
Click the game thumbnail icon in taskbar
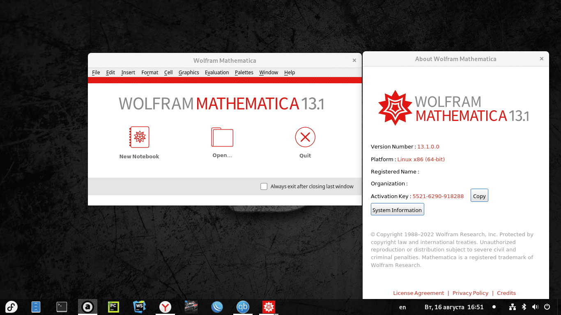[191, 307]
